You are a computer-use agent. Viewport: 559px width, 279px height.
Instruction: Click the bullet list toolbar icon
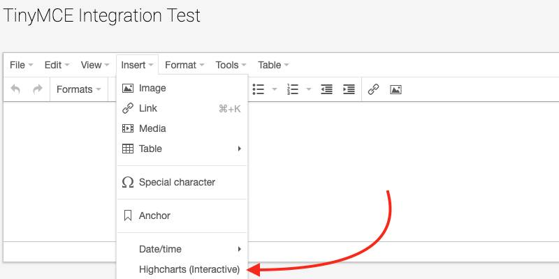tap(259, 89)
